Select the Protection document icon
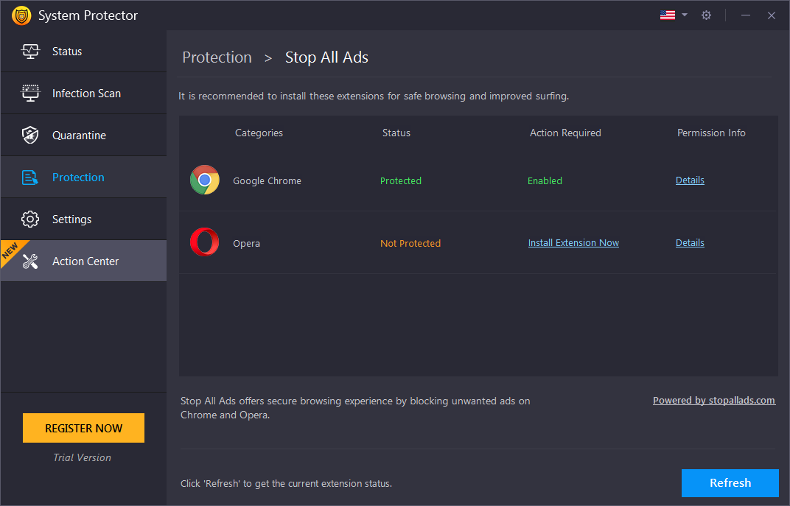Viewport: 790px width, 506px height. [x=30, y=177]
